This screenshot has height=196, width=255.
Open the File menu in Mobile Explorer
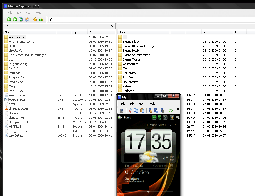(x=10, y=13)
